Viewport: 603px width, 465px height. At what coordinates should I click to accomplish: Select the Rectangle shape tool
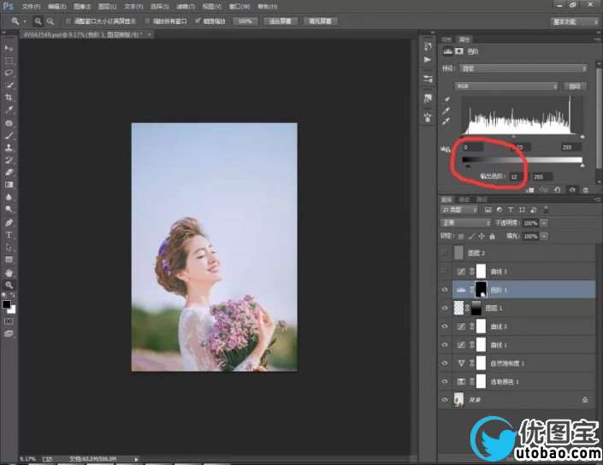pyautogui.click(x=9, y=260)
